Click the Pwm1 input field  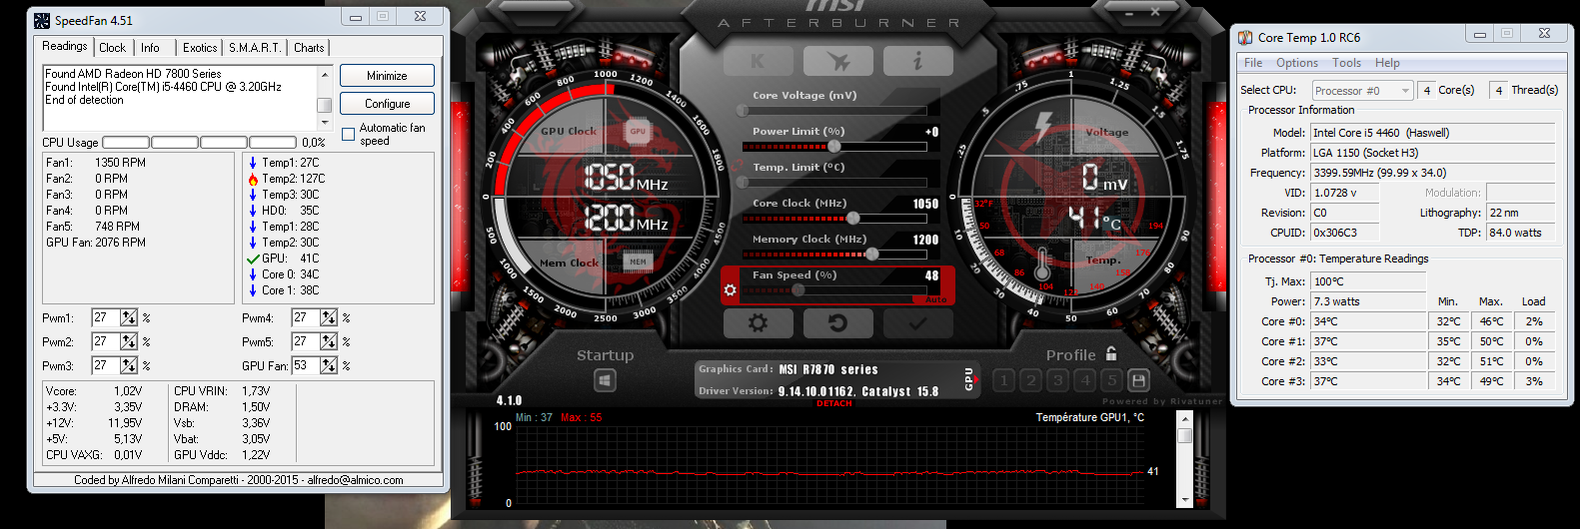click(x=106, y=317)
